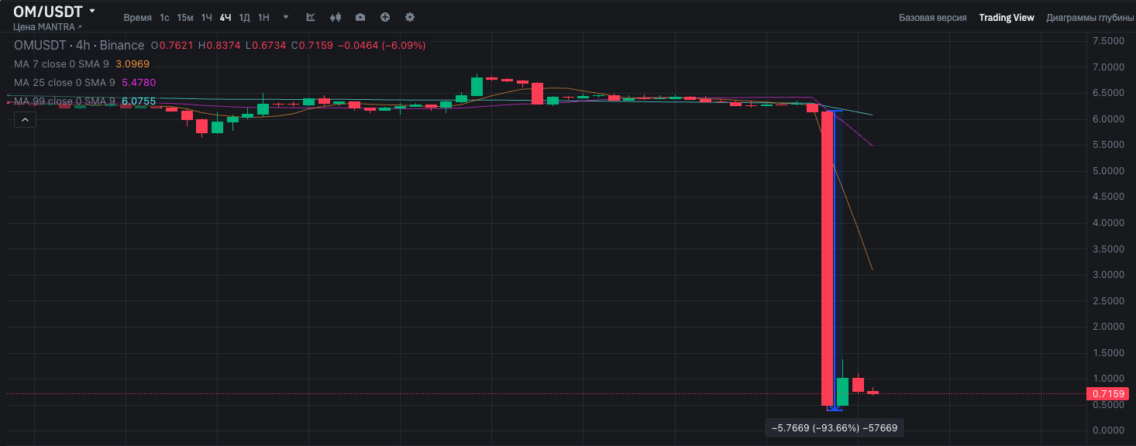The height and width of the screenshot is (446, 1136).
Task: Select the 15м time interval
Action: (185, 17)
